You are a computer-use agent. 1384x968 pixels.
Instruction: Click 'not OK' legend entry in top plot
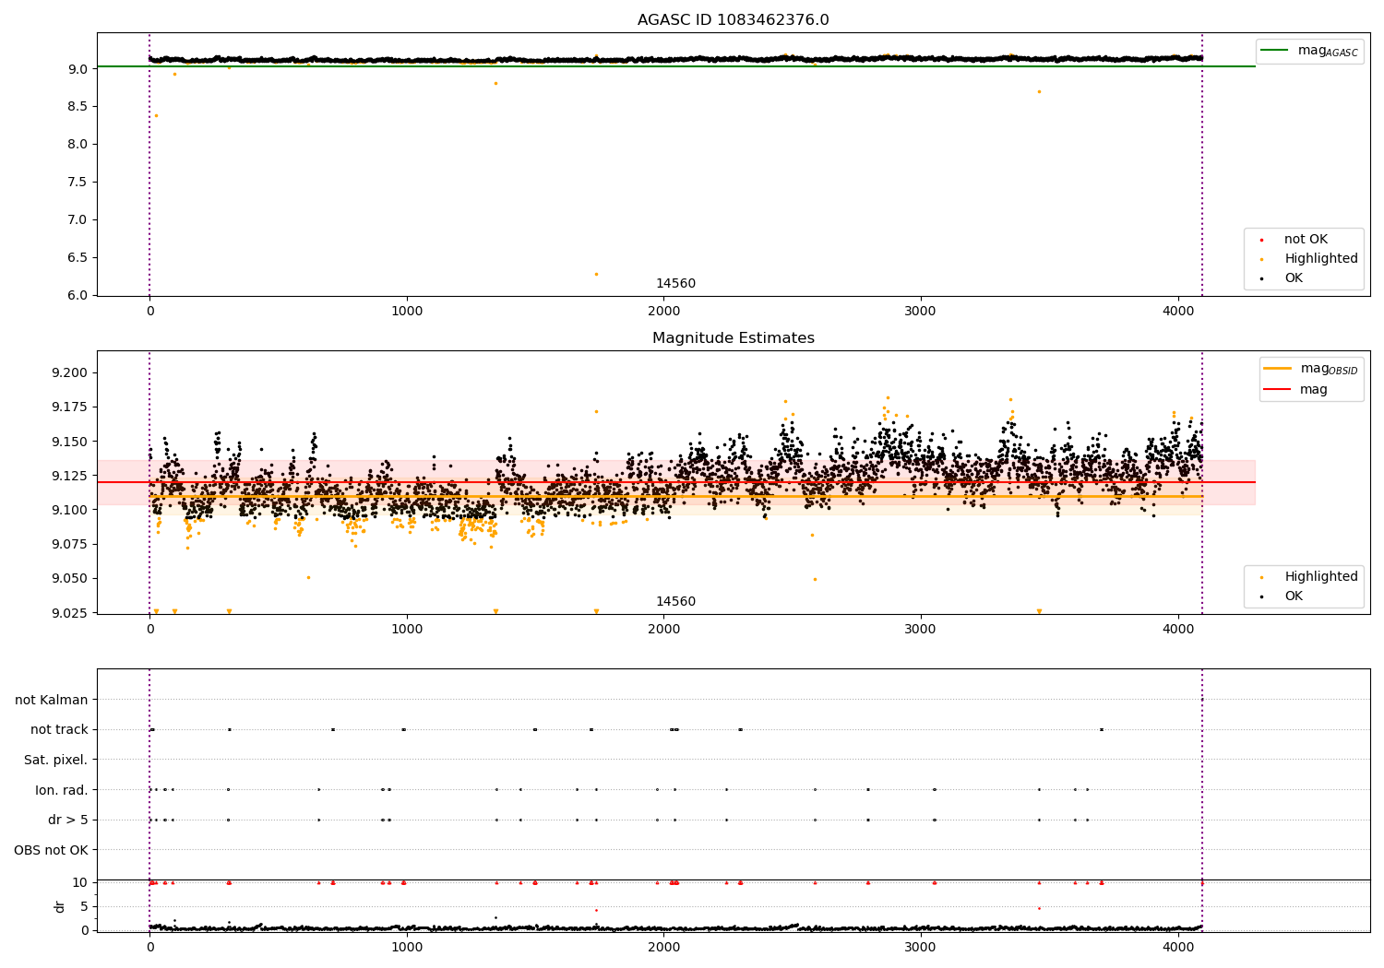1305,240
